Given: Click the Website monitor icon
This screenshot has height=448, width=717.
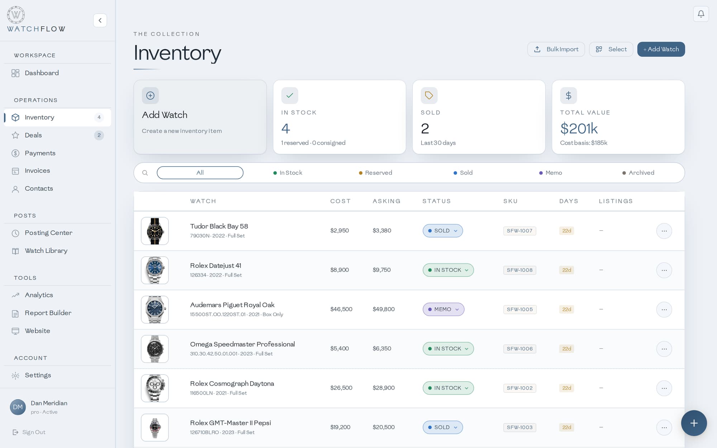Looking at the screenshot, I should [x=15, y=331].
